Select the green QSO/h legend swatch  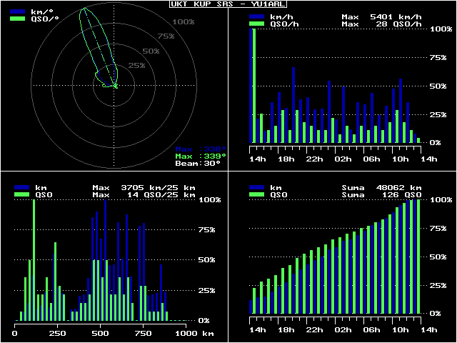coord(256,24)
